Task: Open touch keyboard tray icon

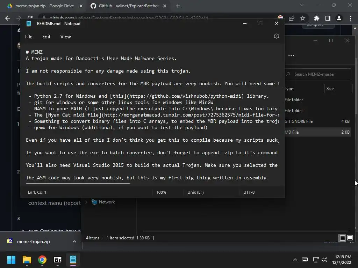Action: pos(305,260)
